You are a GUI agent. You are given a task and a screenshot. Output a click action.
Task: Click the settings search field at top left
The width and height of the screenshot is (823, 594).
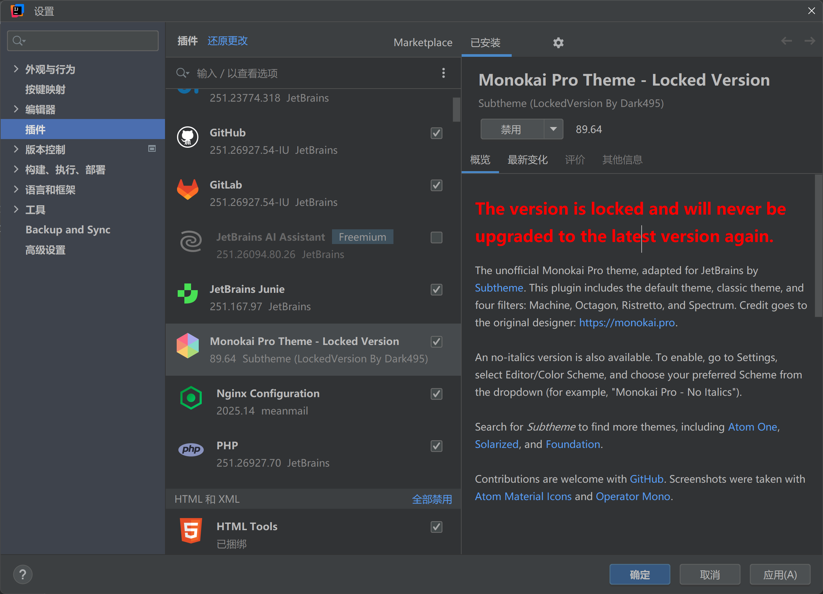point(83,41)
